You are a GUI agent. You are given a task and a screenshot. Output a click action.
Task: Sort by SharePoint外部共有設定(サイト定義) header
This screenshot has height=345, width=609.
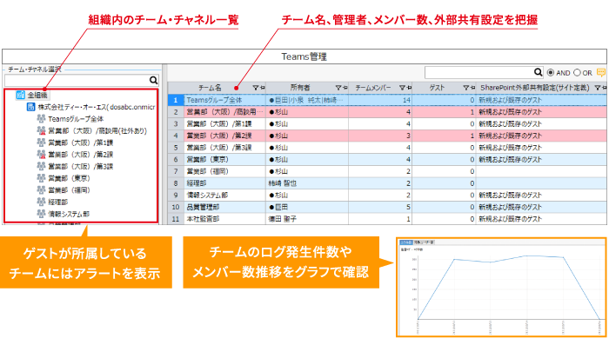(535, 88)
